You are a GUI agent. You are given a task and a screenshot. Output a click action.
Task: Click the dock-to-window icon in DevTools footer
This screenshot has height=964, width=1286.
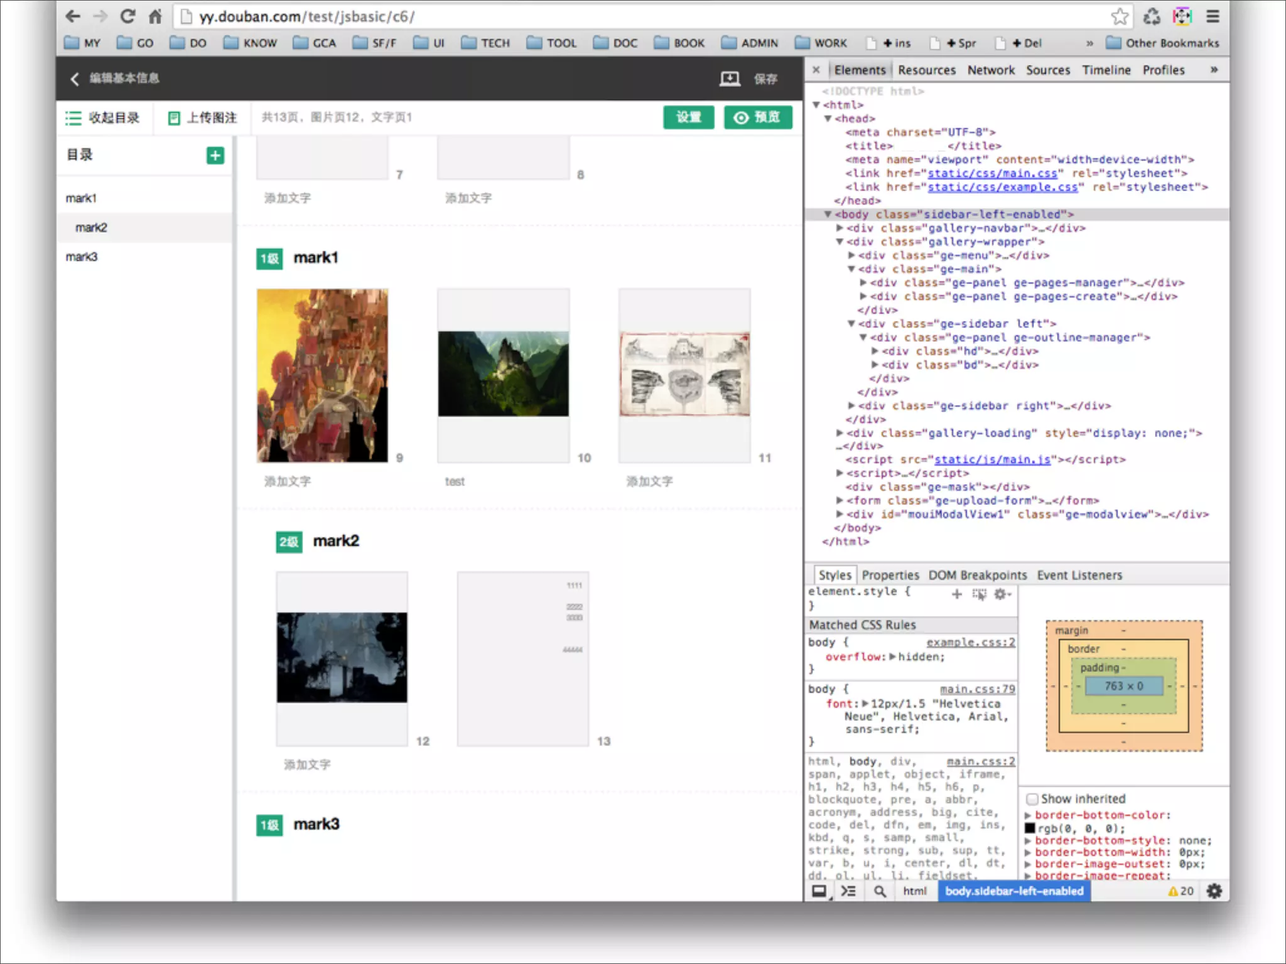tap(819, 891)
